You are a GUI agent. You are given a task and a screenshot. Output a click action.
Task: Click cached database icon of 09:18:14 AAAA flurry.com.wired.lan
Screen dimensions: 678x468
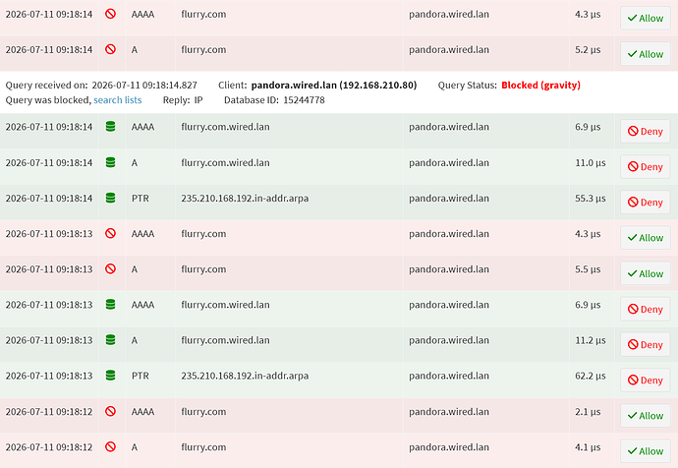point(111,126)
